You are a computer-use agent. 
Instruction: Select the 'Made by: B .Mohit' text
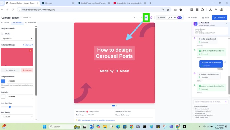click(114, 71)
